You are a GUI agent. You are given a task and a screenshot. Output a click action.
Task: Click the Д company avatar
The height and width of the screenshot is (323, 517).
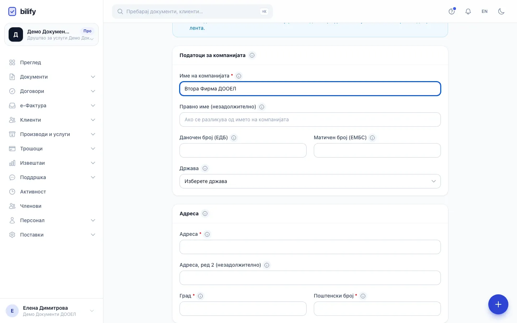16,34
